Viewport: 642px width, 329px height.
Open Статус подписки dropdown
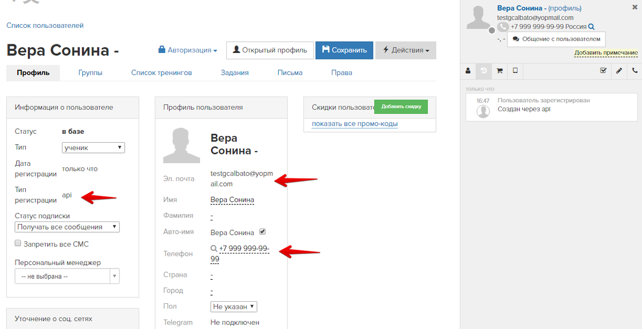click(67, 227)
